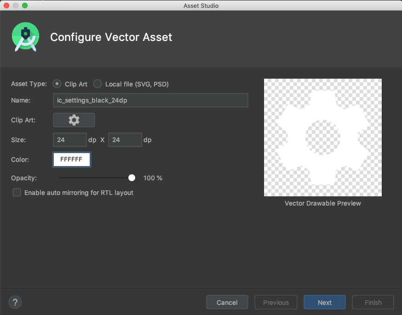Viewport: 402px width, 315px height.
Task: Click the height size field
Action: click(x=125, y=140)
